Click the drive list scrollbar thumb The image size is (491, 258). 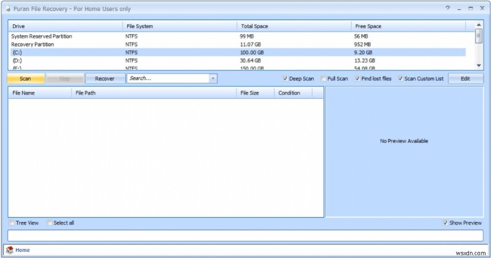(x=479, y=36)
